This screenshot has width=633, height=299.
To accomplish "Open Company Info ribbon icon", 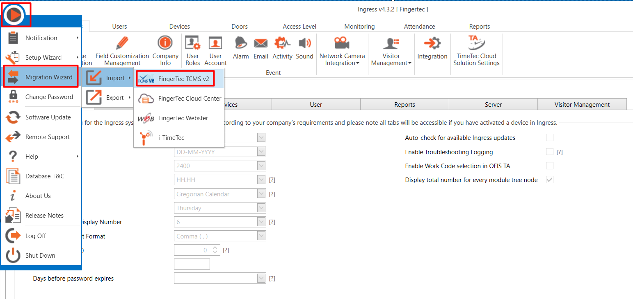I will click(x=165, y=51).
